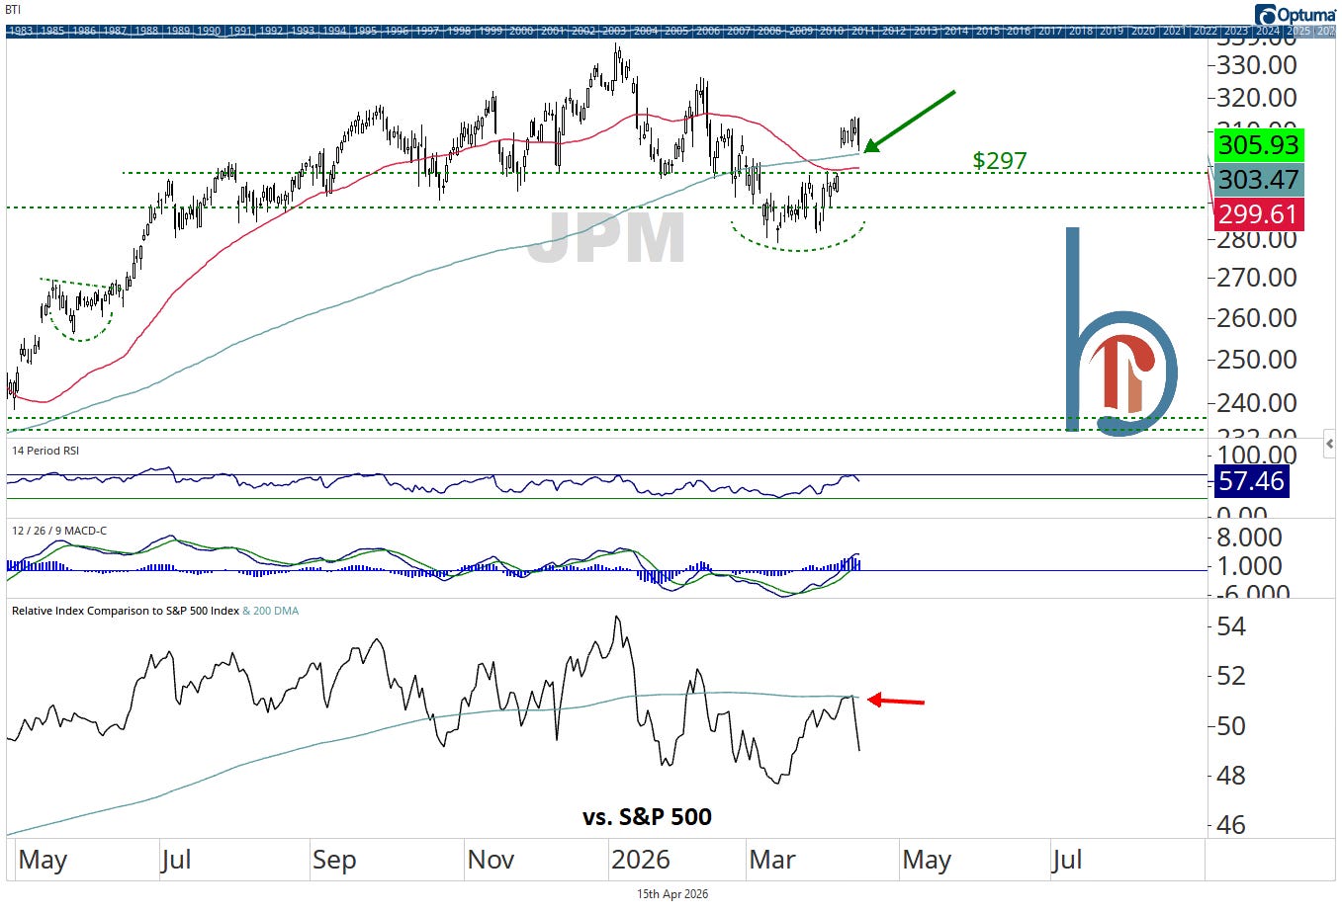Click the red 299.61 moving average tag
This screenshot has height=913, width=1342.
[x=1258, y=213]
